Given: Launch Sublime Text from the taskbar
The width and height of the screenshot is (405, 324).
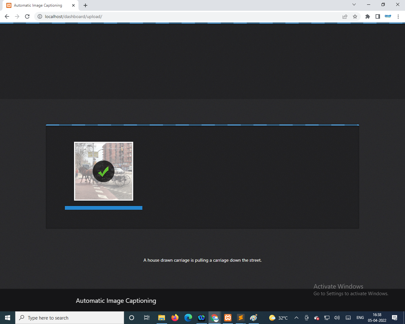Looking at the screenshot, I should 241,318.
